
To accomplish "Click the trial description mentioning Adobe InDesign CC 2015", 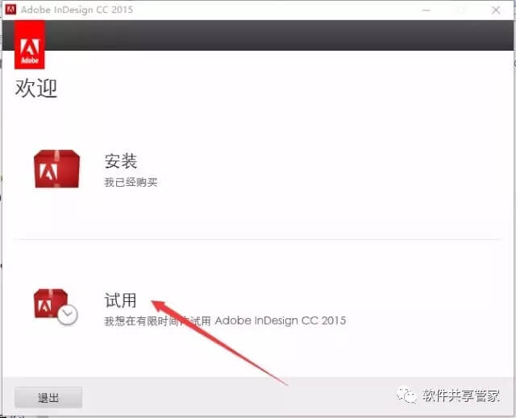I will (x=225, y=321).
